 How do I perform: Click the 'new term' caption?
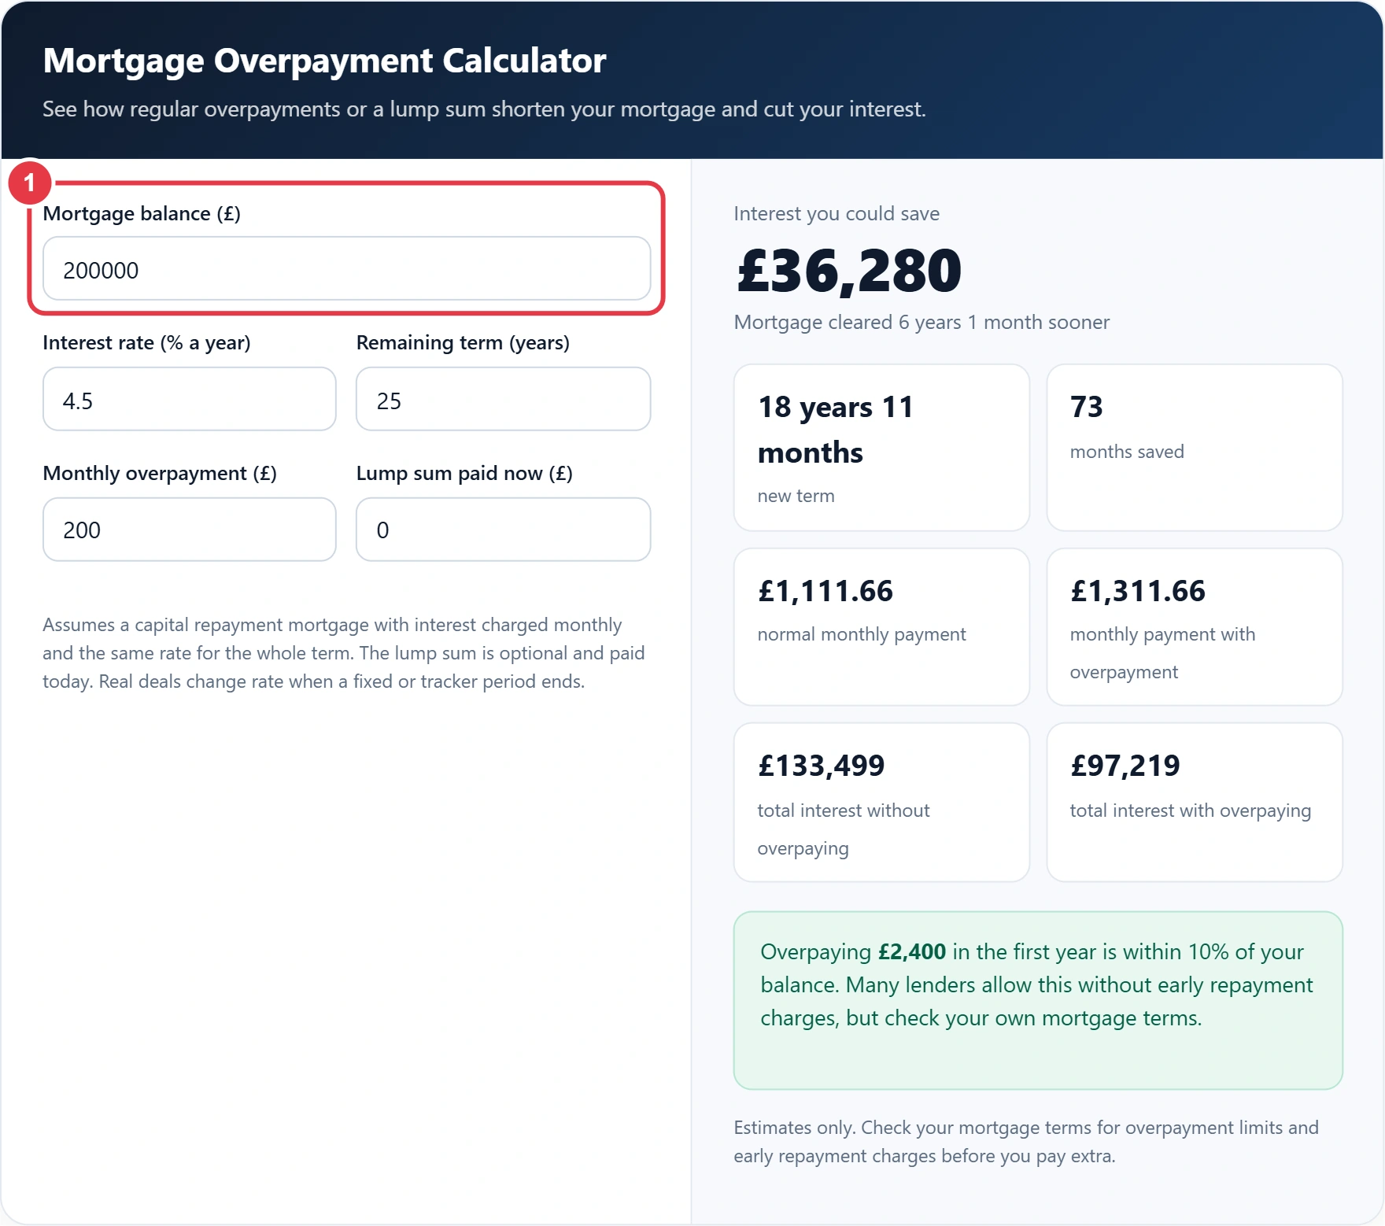(x=796, y=496)
